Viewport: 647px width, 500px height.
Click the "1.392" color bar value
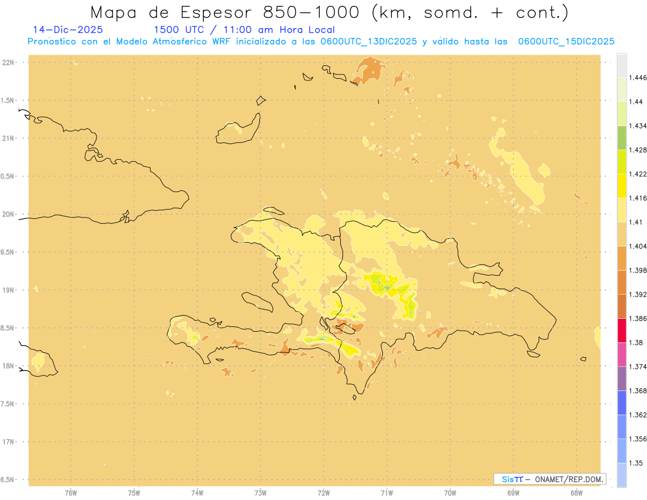(x=638, y=294)
